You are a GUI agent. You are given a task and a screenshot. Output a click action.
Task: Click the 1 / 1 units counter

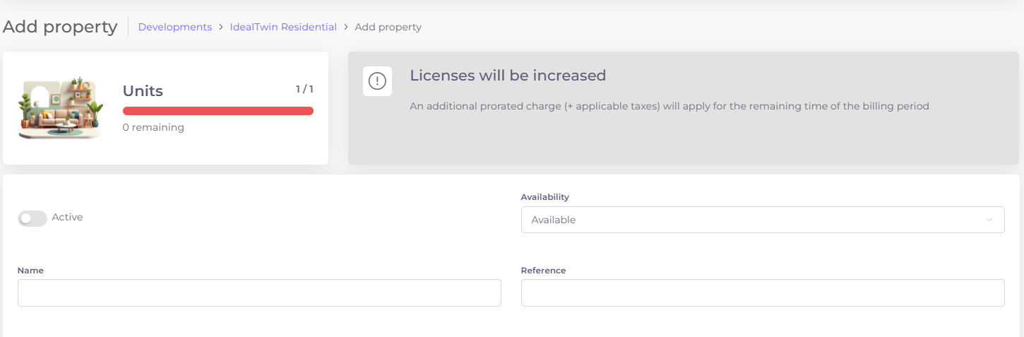click(x=304, y=89)
